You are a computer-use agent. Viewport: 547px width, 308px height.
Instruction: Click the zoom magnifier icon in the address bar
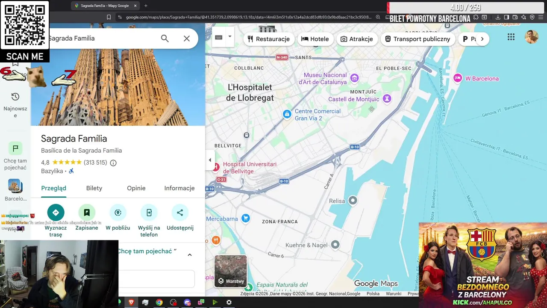point(378,17)
